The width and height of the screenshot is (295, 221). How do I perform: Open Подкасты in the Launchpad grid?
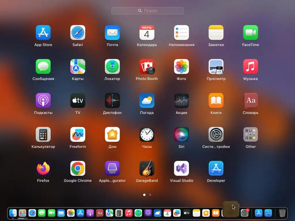[x=43, y=100]
